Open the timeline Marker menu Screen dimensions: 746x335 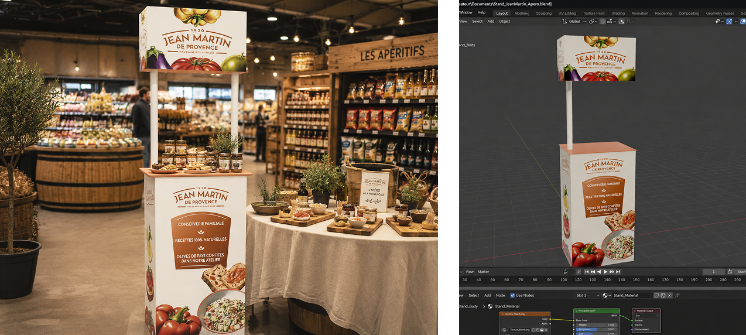click(483, 272)
